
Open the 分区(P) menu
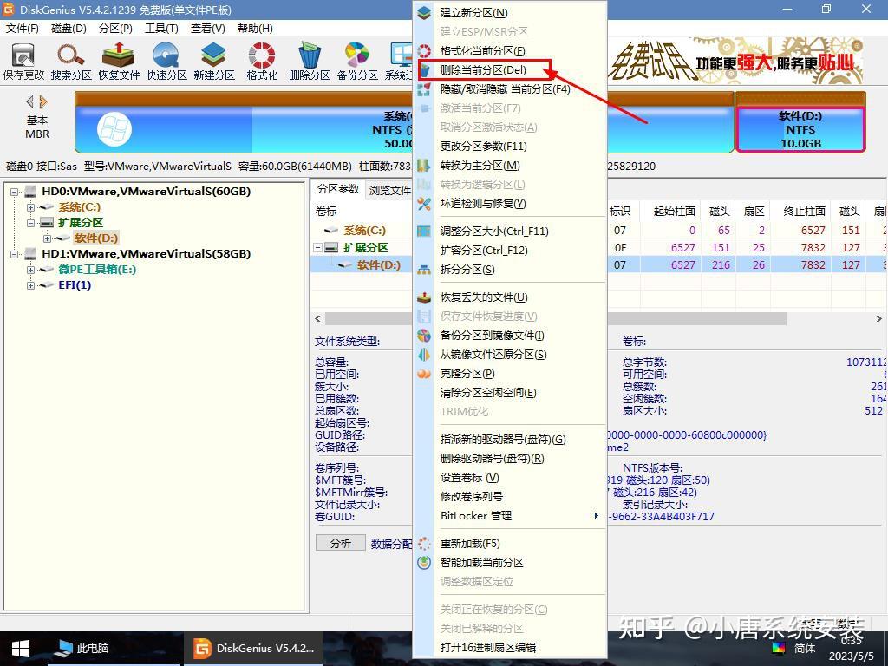[x=115, y=29]
